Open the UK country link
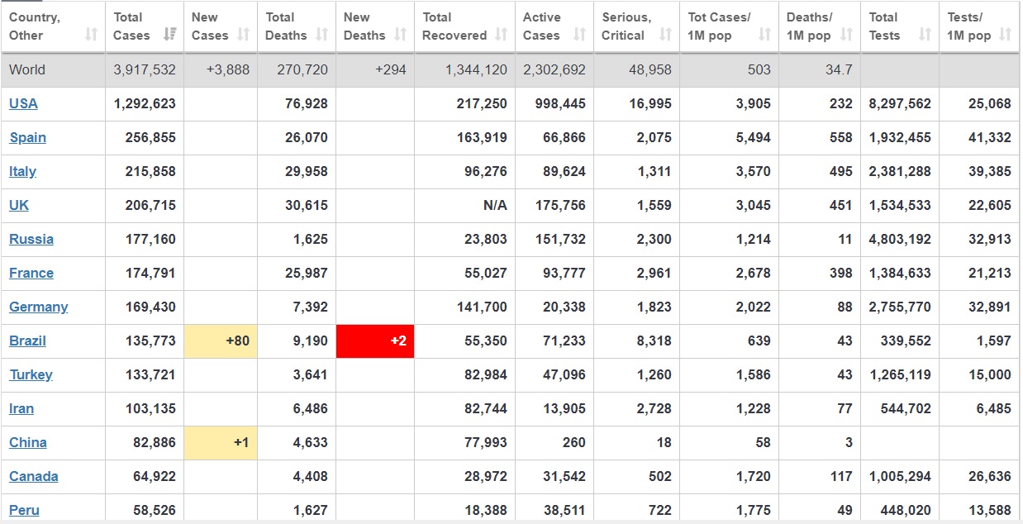1023x524 pixels. point(19,205)
